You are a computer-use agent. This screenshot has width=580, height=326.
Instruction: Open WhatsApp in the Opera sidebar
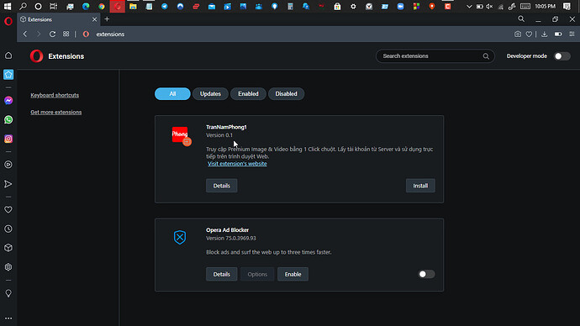(8, 120)
